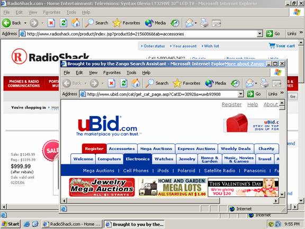Expand address dropdown in Zango window
This screenshot has height=229, width=305.
[x=241, y=94]
